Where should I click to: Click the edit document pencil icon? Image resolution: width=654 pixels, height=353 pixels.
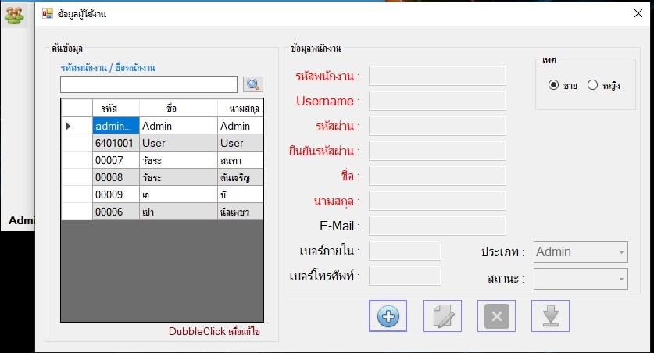tap(442, 316)
